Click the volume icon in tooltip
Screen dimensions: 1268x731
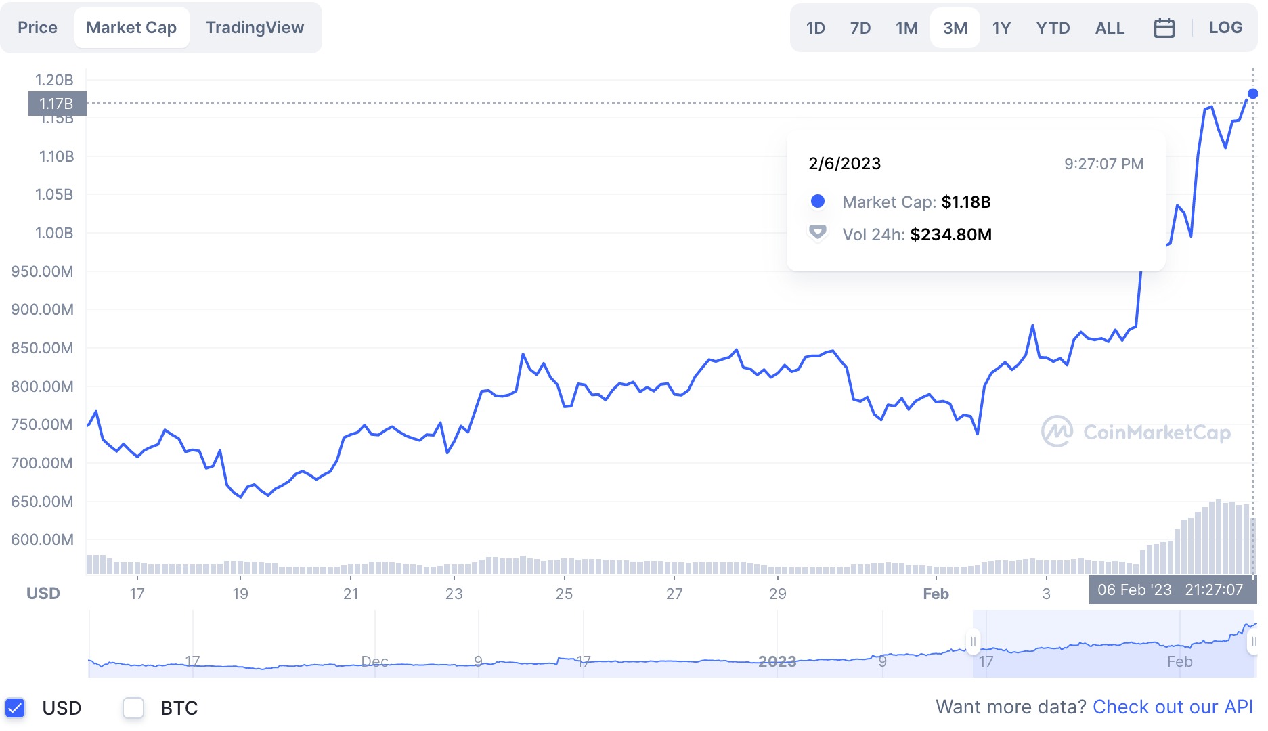[818, 234]
